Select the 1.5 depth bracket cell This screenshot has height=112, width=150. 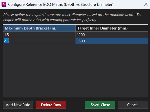(x=39, y=35)
